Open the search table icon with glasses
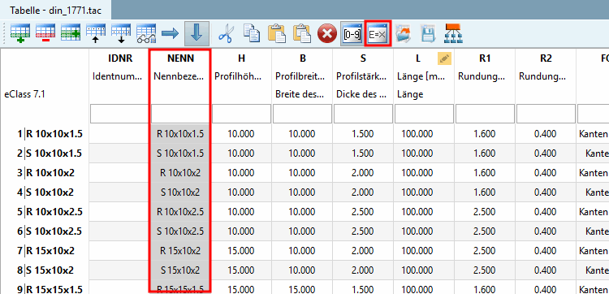This screenshot has width=609, height=294. [146, 34]
